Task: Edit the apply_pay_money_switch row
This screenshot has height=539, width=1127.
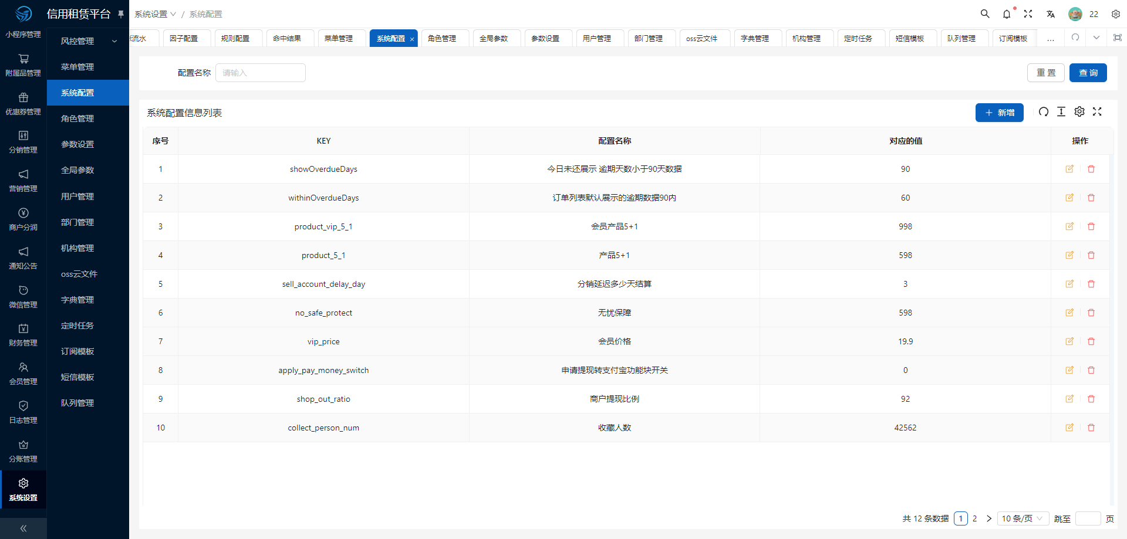Action: pos(1069,370)
